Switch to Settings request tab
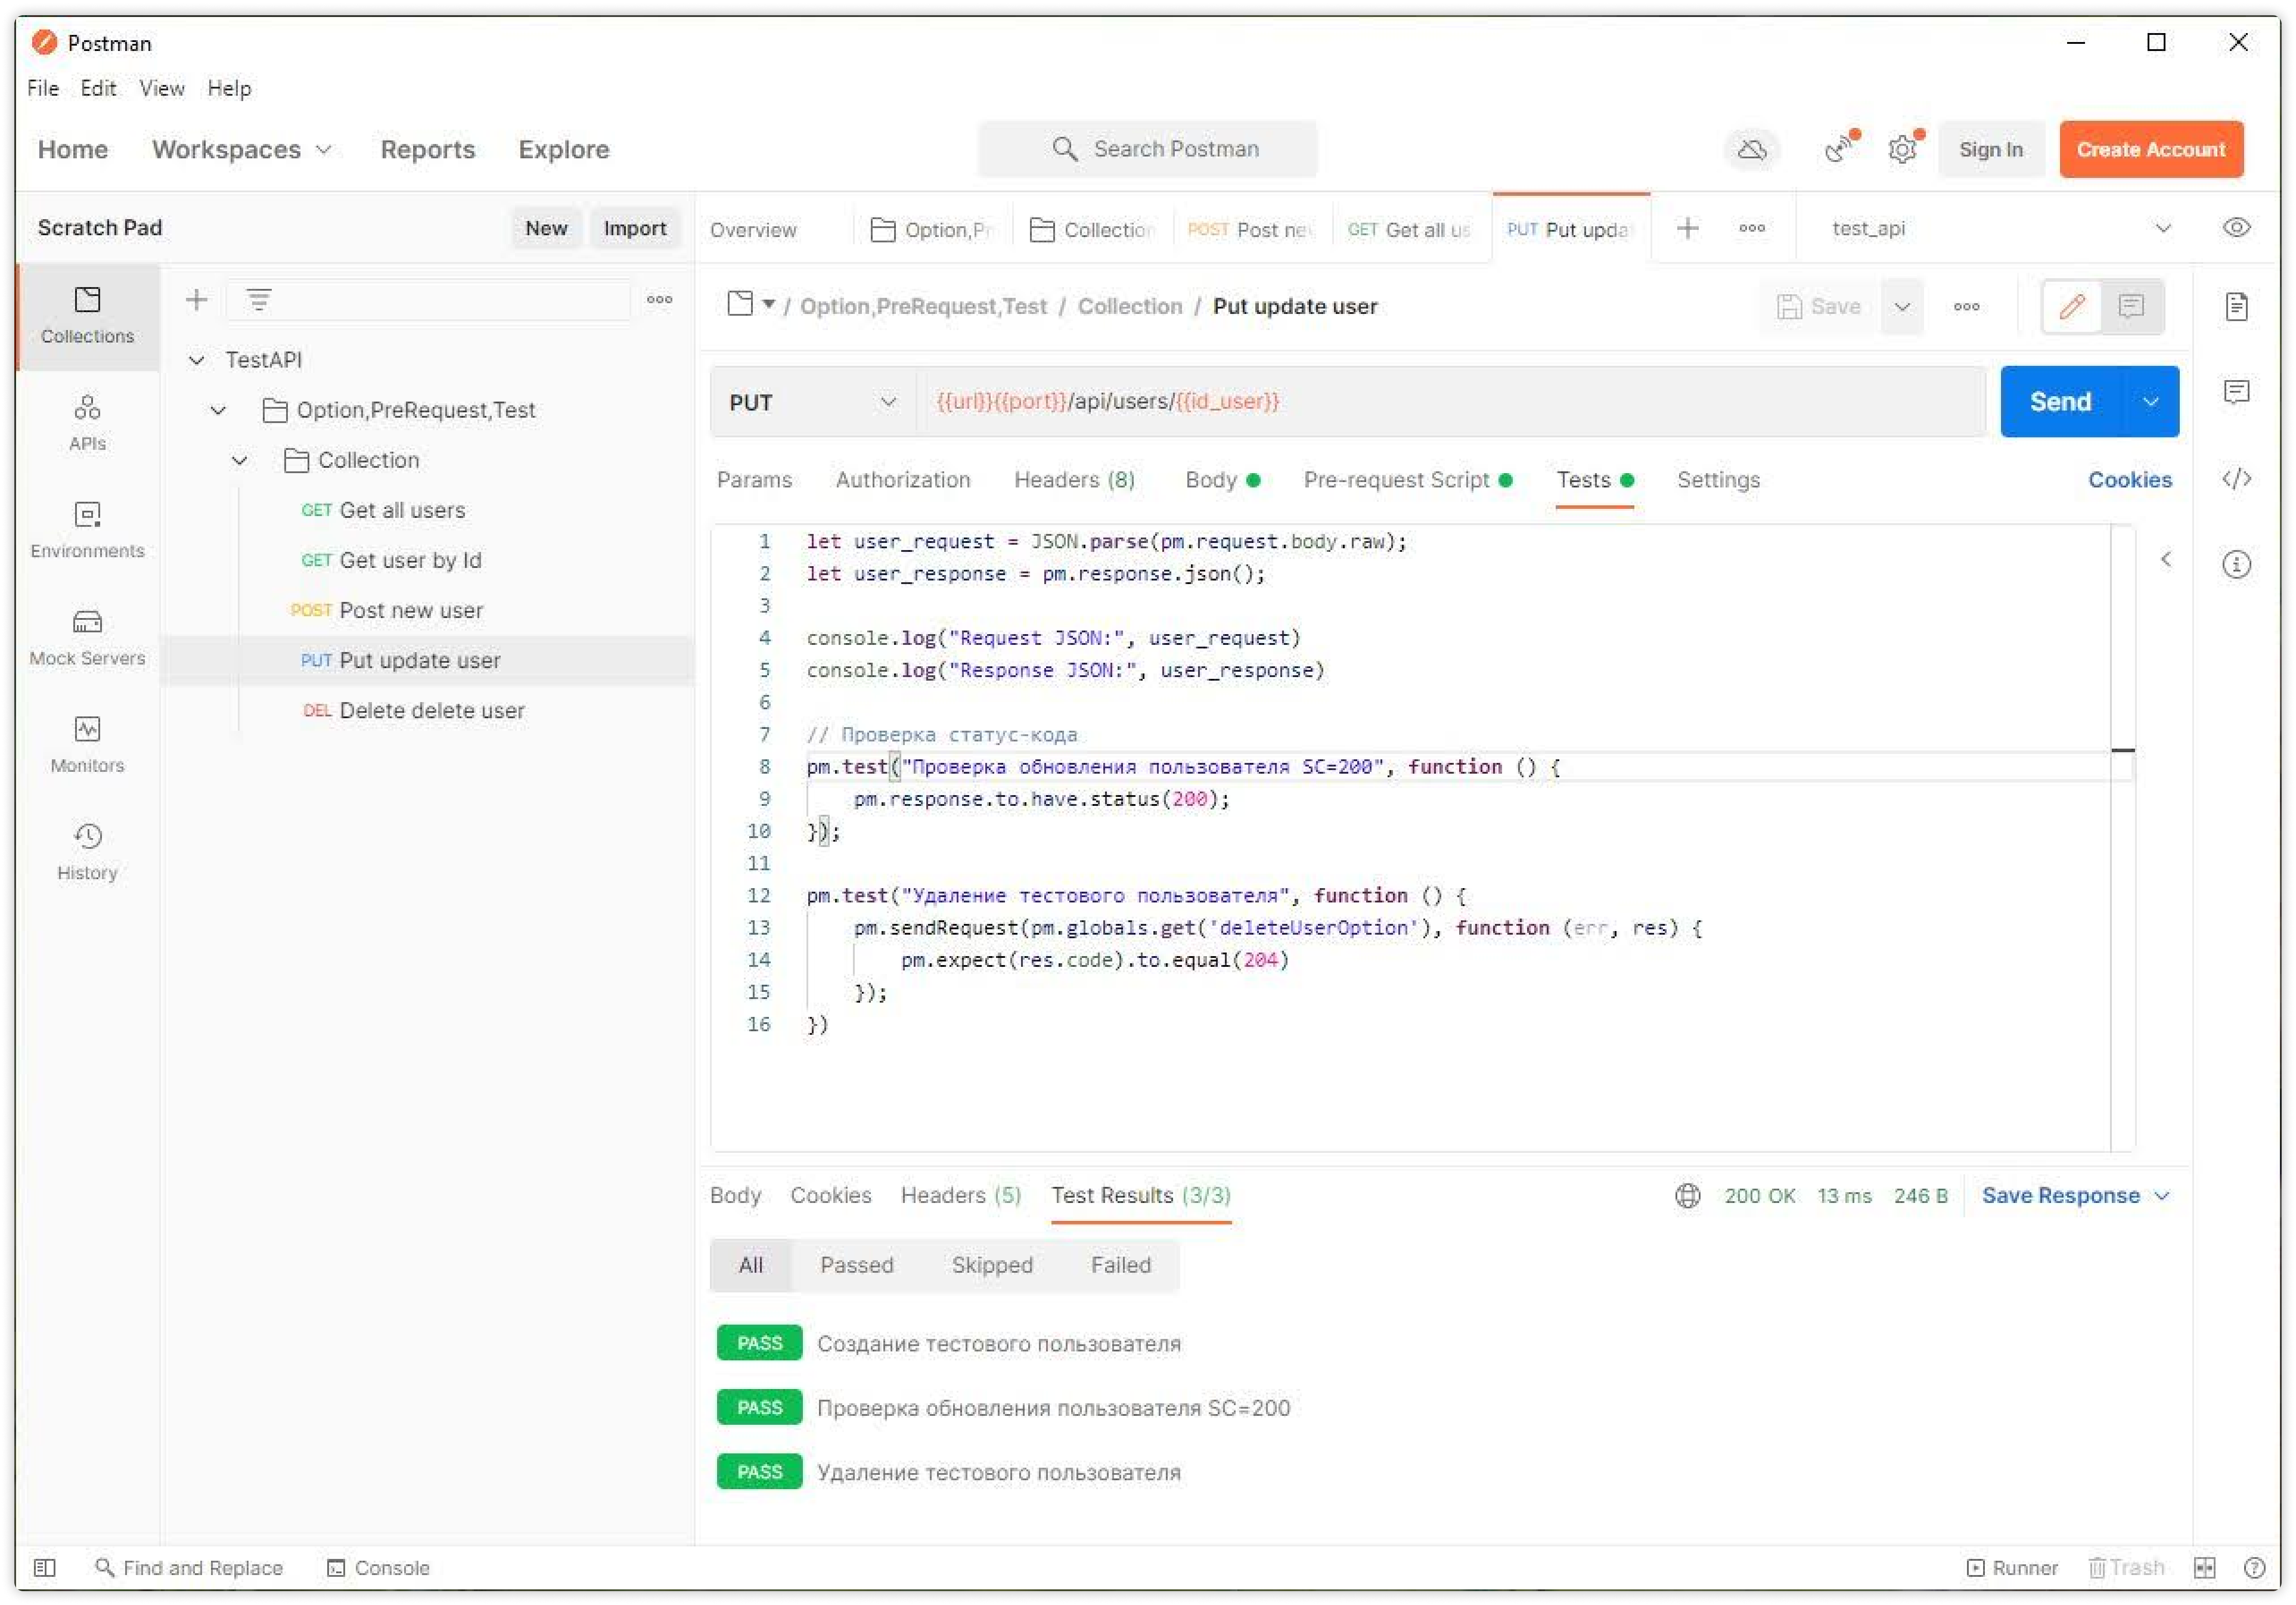Screen dimensions: 2296x1605 pos(1718,479)
